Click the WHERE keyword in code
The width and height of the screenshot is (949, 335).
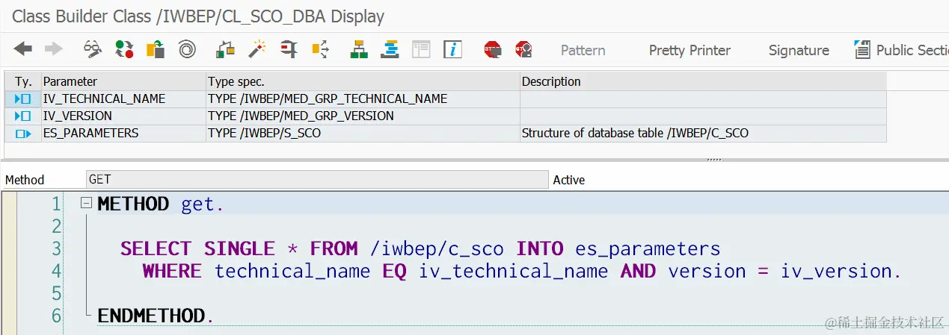(171, 271)
